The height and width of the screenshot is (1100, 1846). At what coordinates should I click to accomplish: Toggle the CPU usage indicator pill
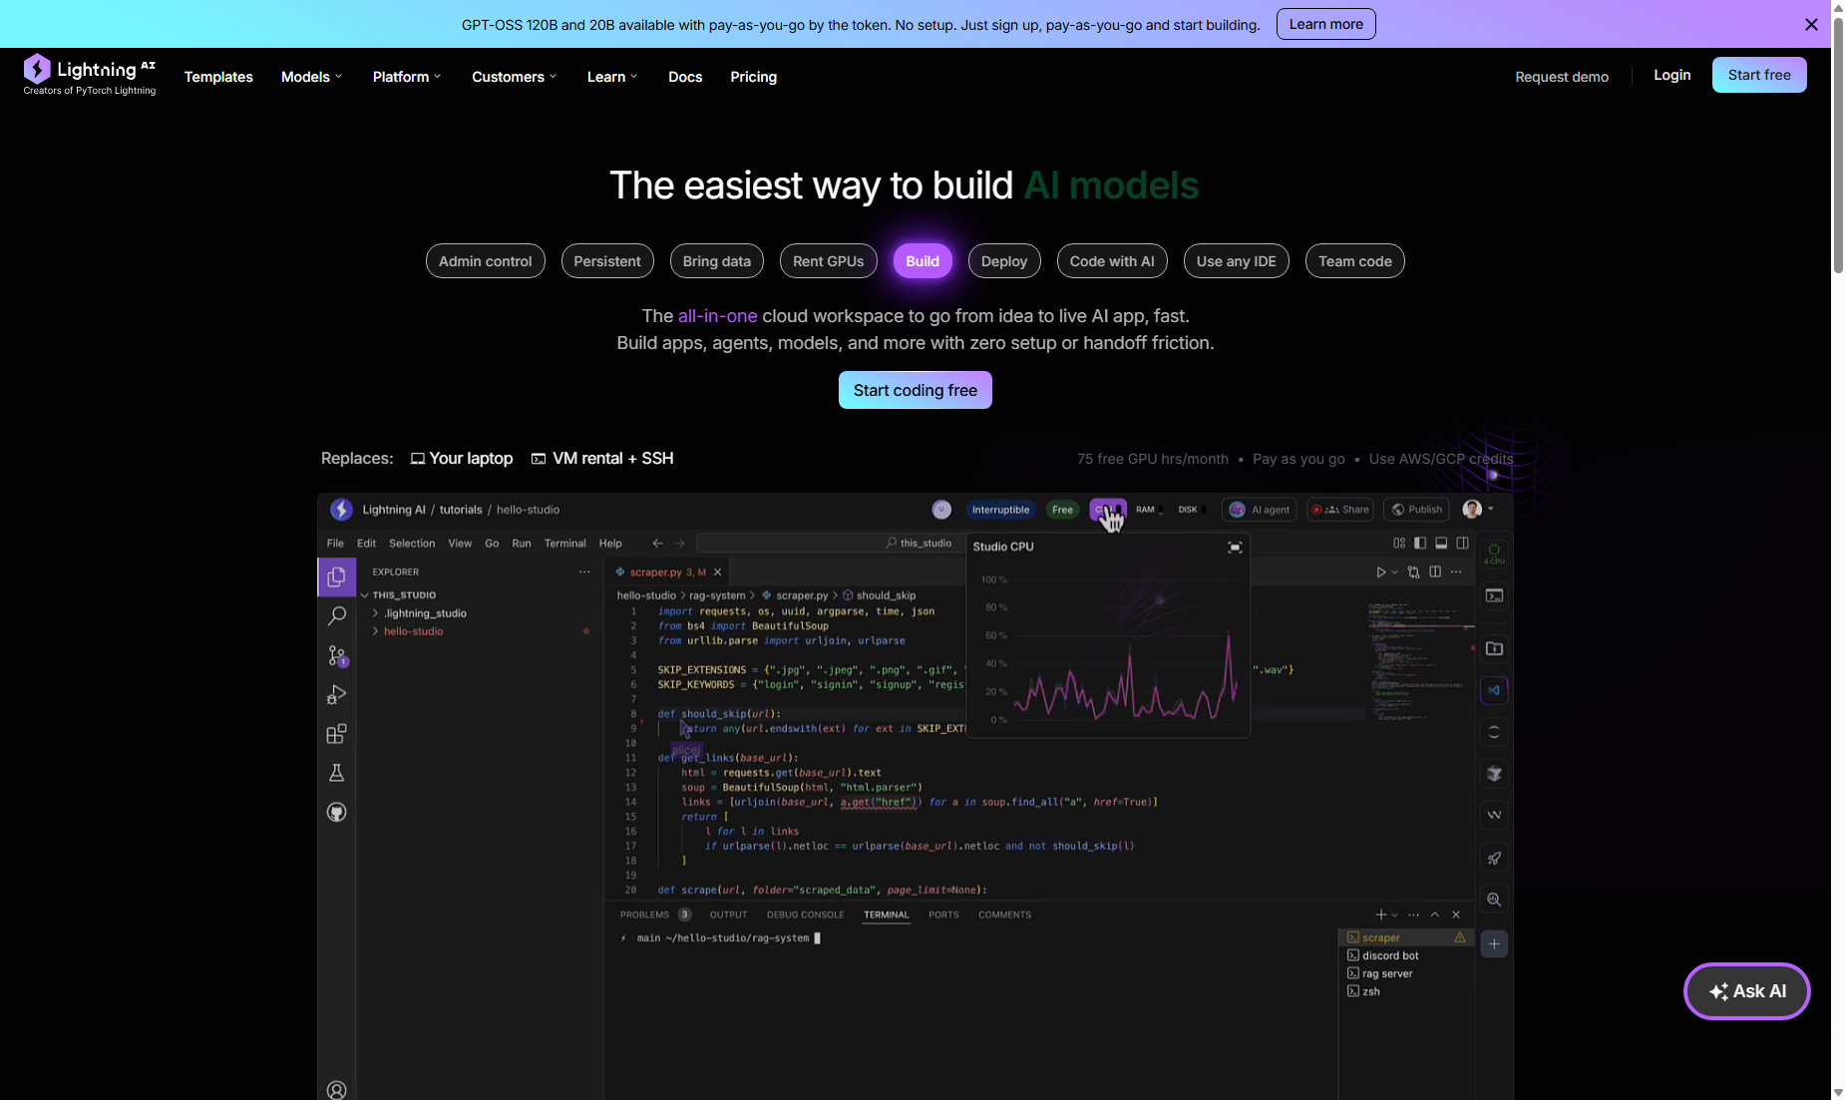[x=1107, y=510]
